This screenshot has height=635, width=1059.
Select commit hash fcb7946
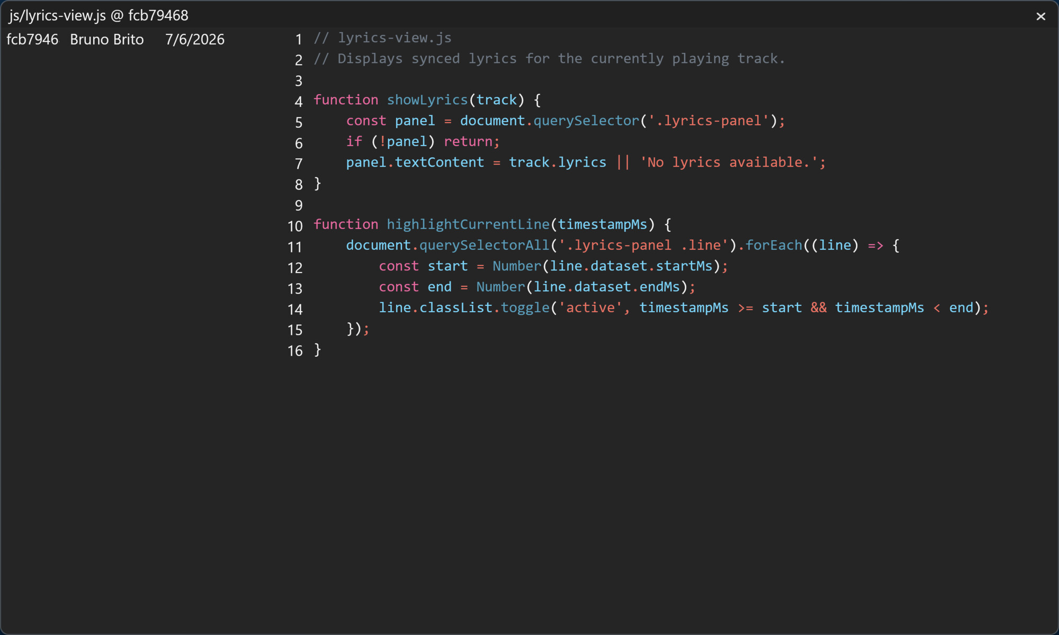pos(32,40)
